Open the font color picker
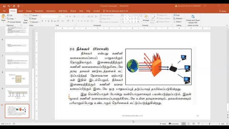Screen dimensions: 229x129 [x=73, y=21]
